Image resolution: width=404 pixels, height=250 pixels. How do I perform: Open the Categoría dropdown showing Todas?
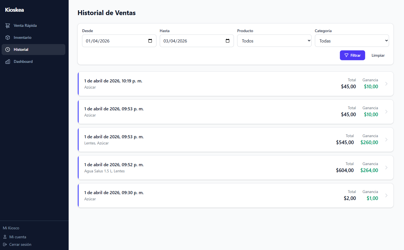[352, 41]
